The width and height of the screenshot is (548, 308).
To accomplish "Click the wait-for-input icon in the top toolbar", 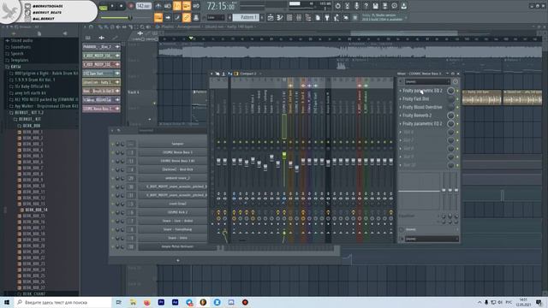I will click(168, 6).
